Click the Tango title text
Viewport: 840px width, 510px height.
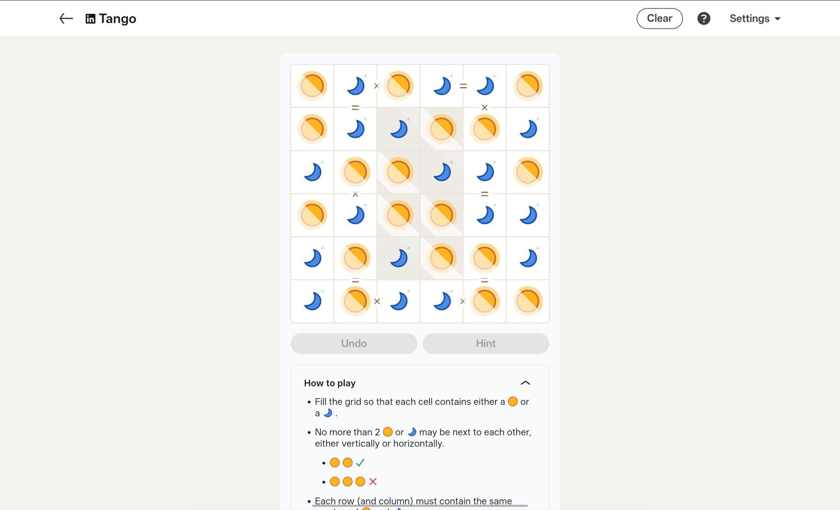coord(118,19)
